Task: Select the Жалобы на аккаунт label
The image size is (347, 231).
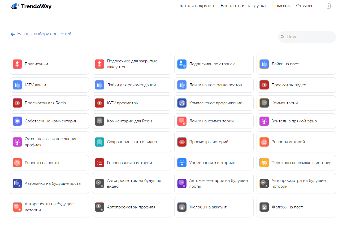Action: click(208, 207)
